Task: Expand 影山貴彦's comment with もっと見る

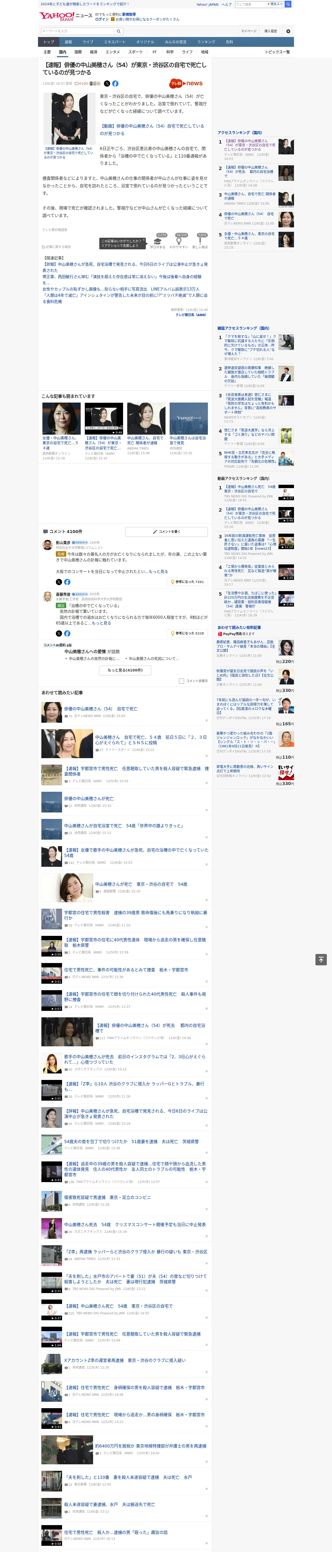Action: (159, 572)
